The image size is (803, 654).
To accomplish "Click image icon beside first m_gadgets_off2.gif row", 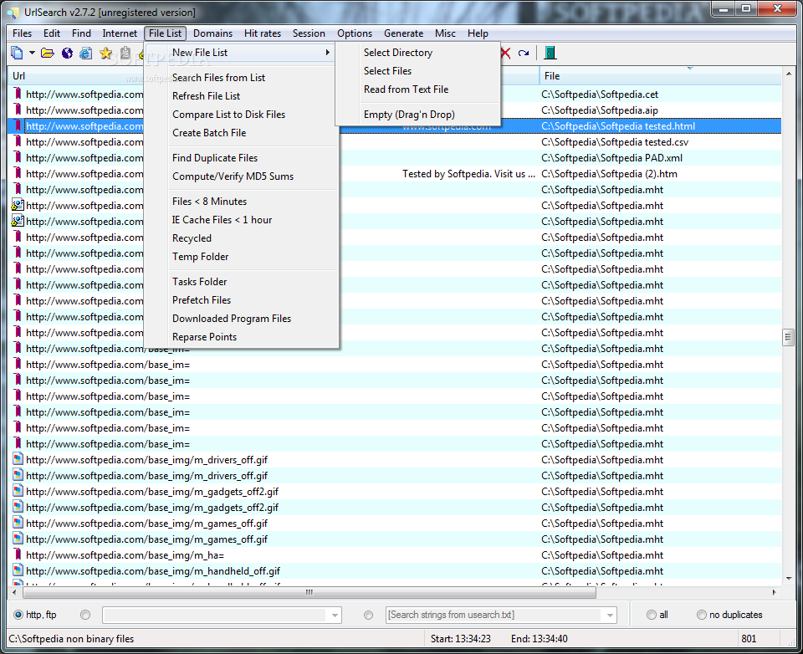I will 18,491.
